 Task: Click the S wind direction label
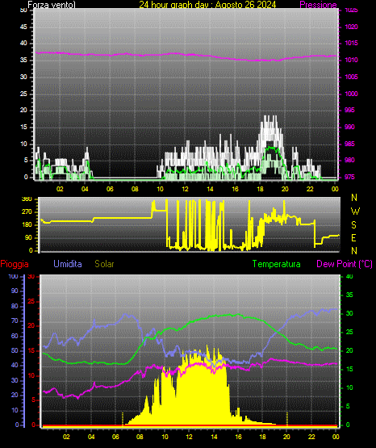pyautogui.click(x=353, y=225)
